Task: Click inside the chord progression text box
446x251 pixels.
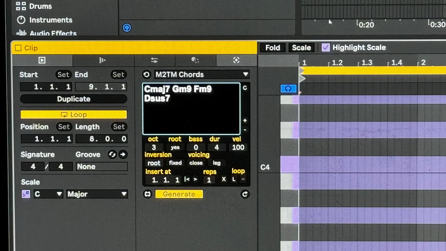Action: click(191, 109)
